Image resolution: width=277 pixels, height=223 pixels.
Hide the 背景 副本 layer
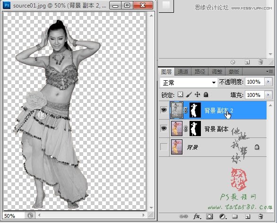[x=164, y=129]
